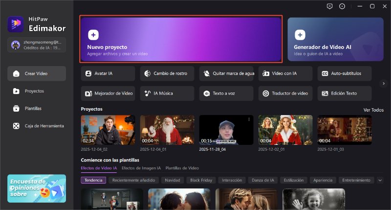This screenshot has height=210, width=391.
Task: Click the Traductor de video icon
Action: pos(266,93)
